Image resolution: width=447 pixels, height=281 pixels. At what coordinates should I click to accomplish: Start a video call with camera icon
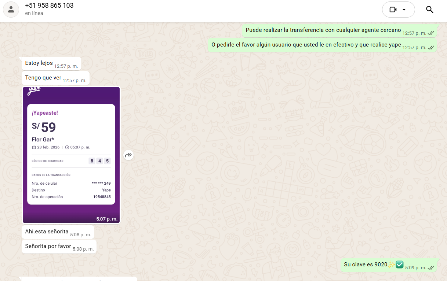pos(393,10)
